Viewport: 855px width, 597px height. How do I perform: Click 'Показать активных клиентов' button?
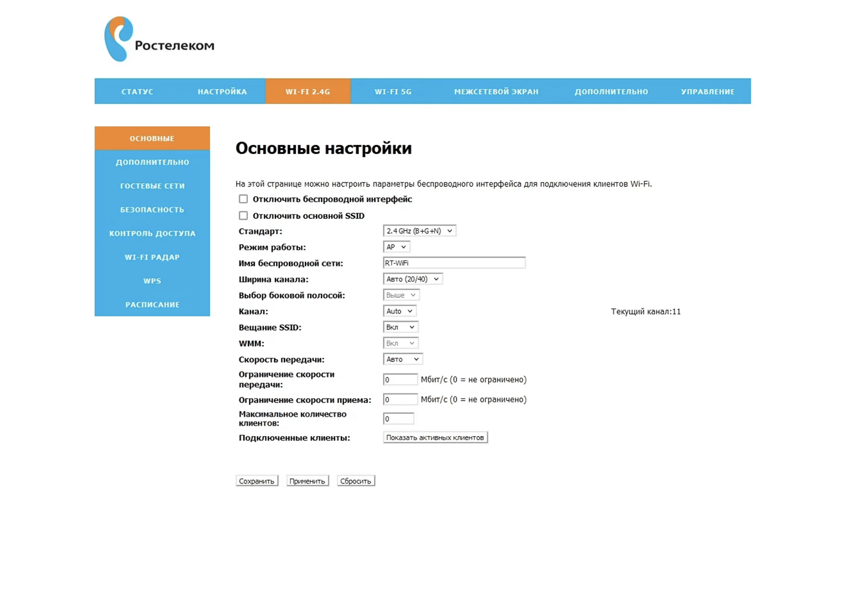435,437
